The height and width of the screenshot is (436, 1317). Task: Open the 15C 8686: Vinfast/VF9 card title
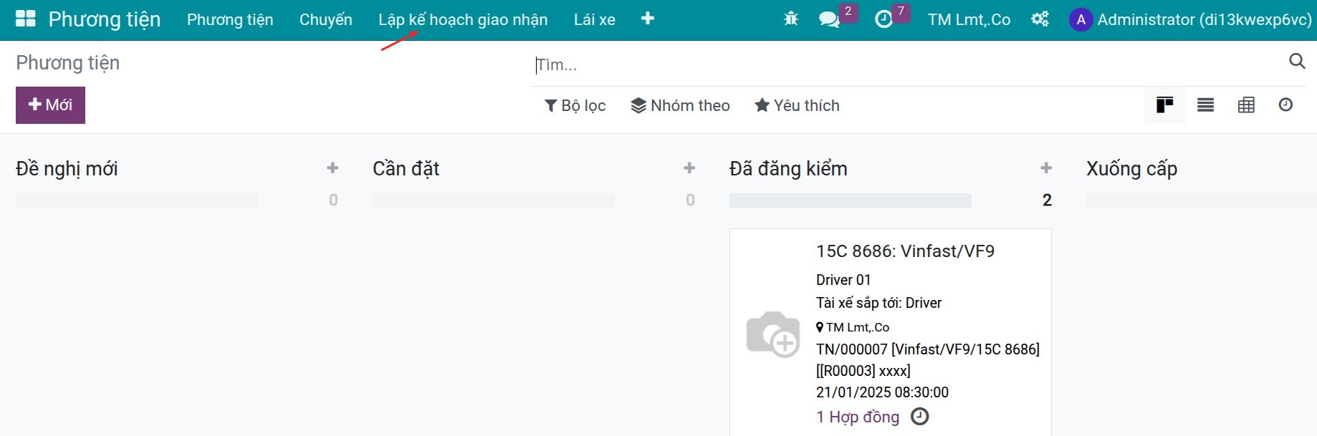(905, 251)
